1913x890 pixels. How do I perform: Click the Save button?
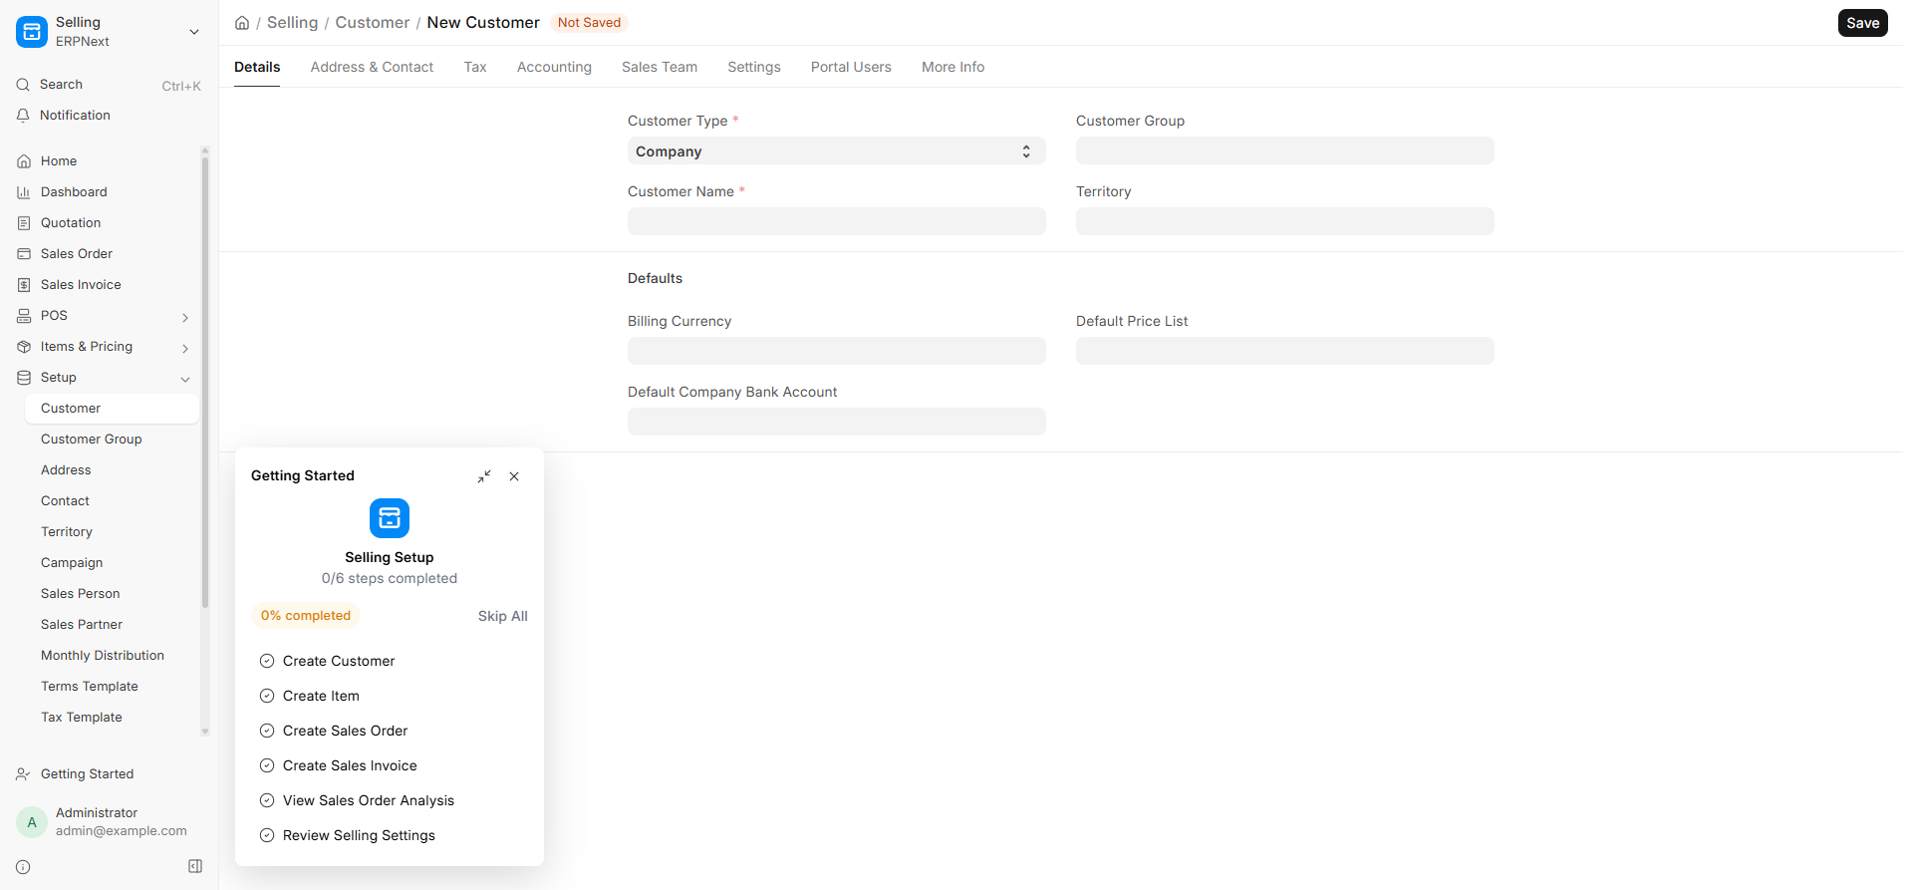pyautogui.click(x=1862, y=23)
